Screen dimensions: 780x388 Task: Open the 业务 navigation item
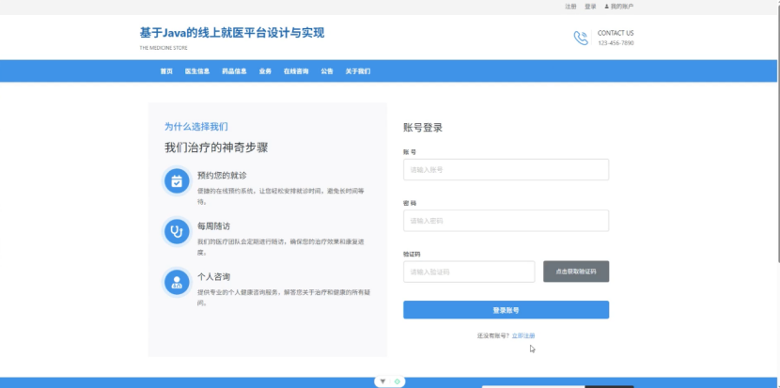click(x=265, y=71)
